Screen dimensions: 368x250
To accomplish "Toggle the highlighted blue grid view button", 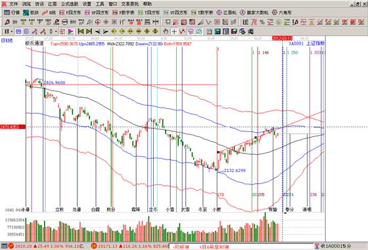I will (18, 31).
